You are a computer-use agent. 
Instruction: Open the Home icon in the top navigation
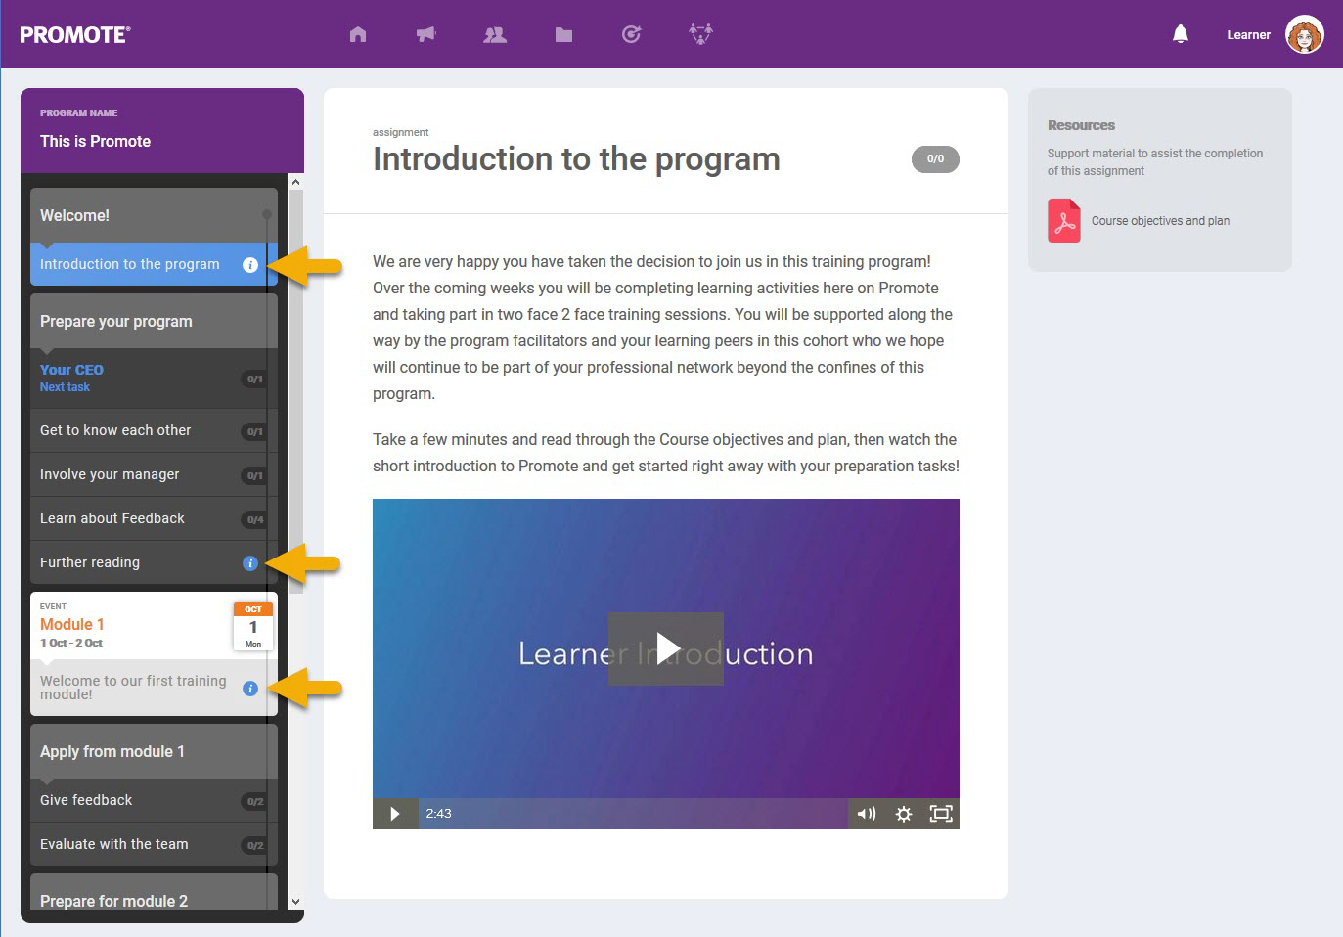(x=357, y=33)
